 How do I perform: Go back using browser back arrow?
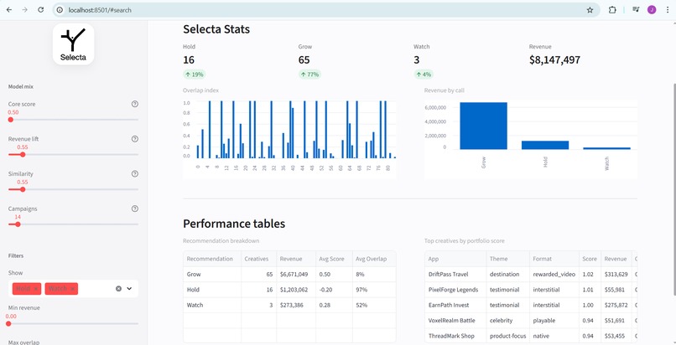coord(9,9)
